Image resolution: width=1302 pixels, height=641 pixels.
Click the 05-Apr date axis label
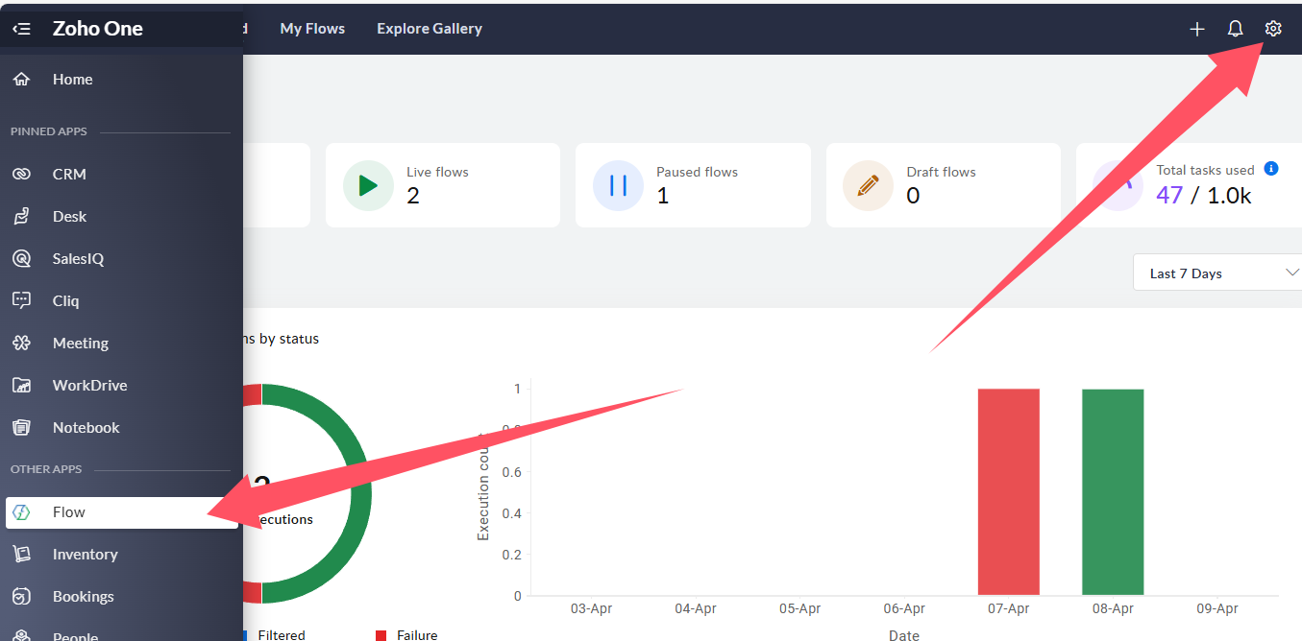pyautogui.click(x=799, y=608)
